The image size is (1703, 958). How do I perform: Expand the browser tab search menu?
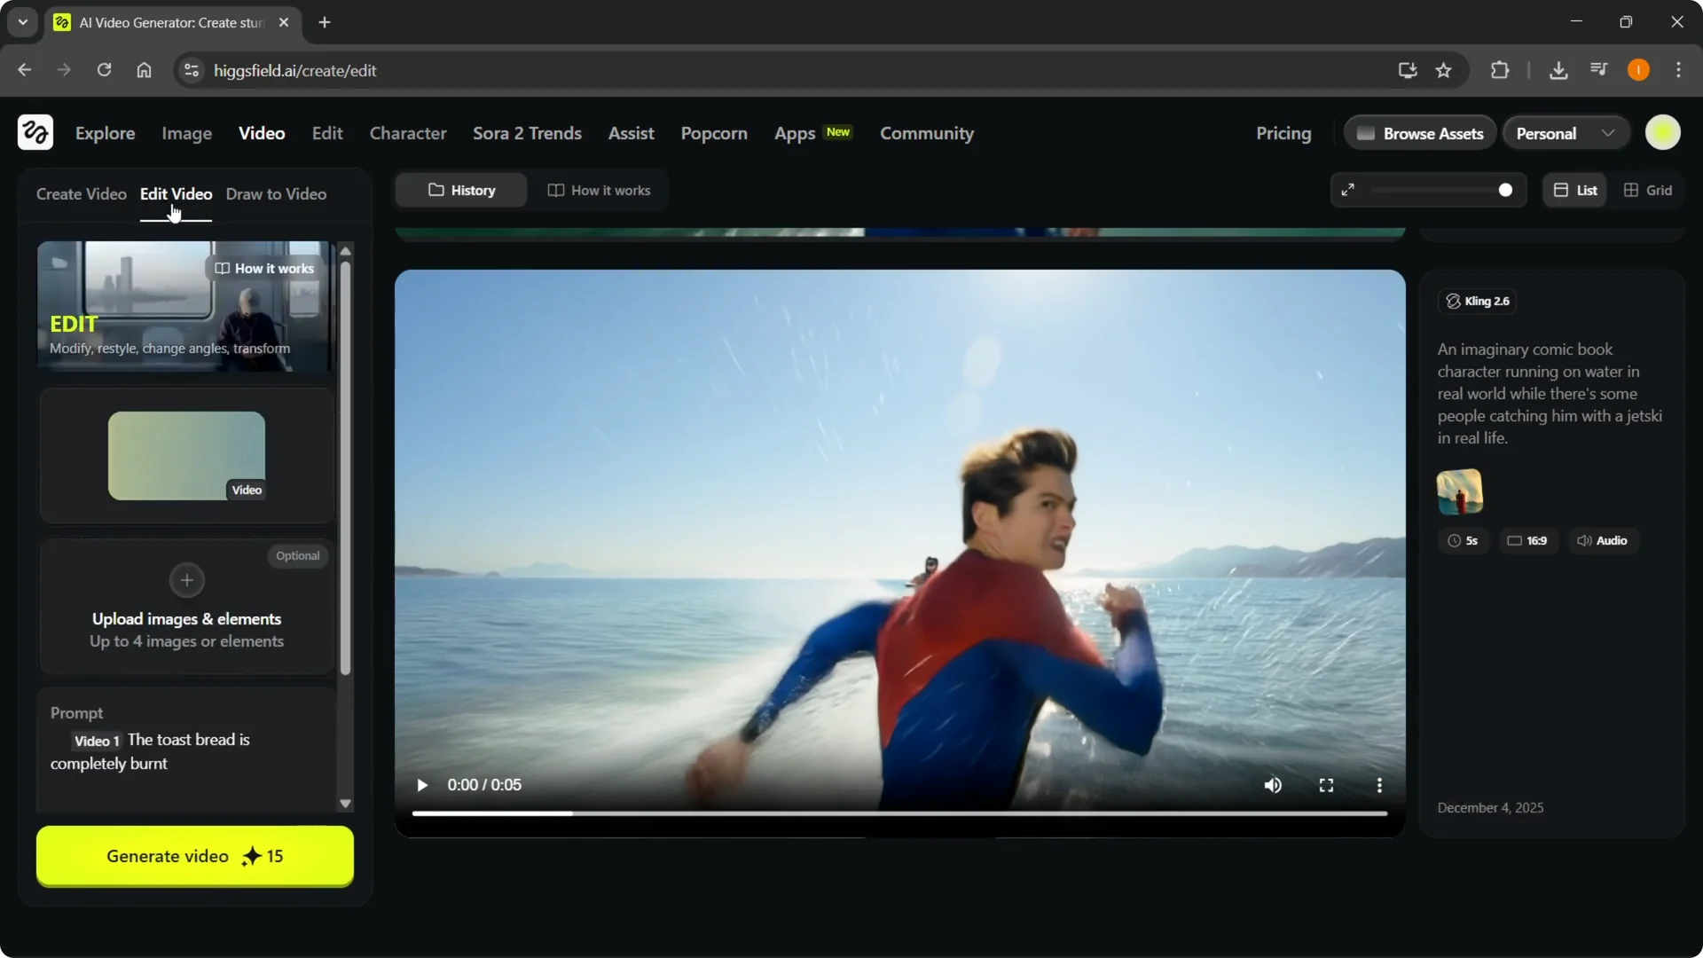pos(22,22)
